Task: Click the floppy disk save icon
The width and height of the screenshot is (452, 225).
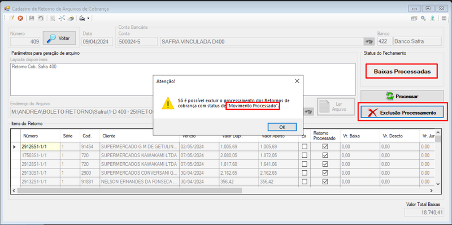Action: coord(32,18)
